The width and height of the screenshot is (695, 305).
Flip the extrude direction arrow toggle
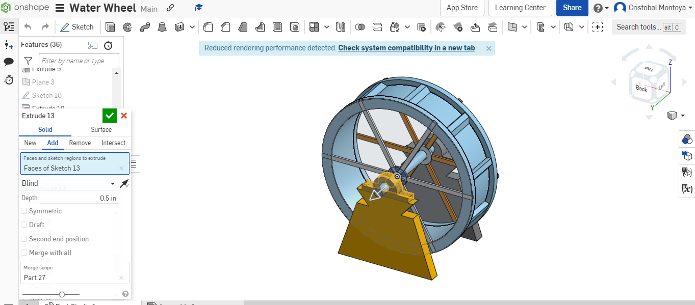tap(124, 183)
